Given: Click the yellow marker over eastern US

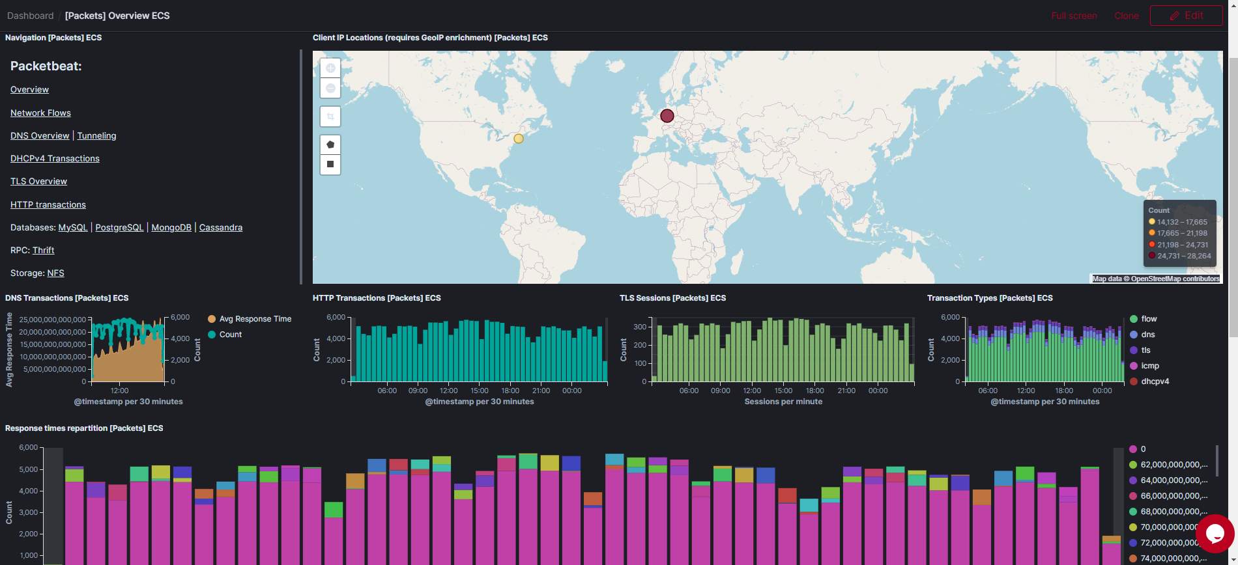Looking at the screenshot, I should point(519,139).
